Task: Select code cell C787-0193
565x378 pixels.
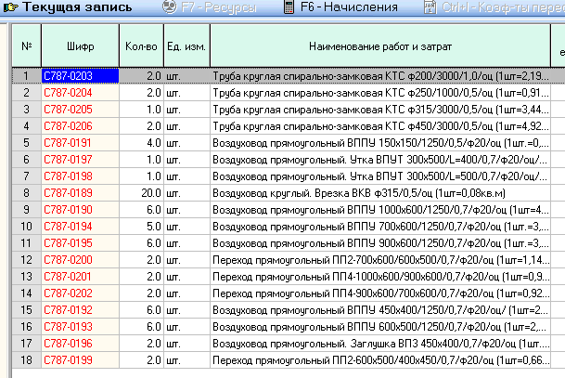Action: click(81, 326)
